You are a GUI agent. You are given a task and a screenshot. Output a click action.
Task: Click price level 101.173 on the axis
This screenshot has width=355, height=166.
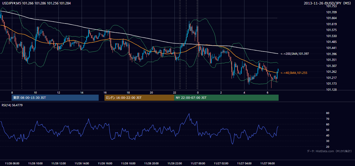coord(331,84)
